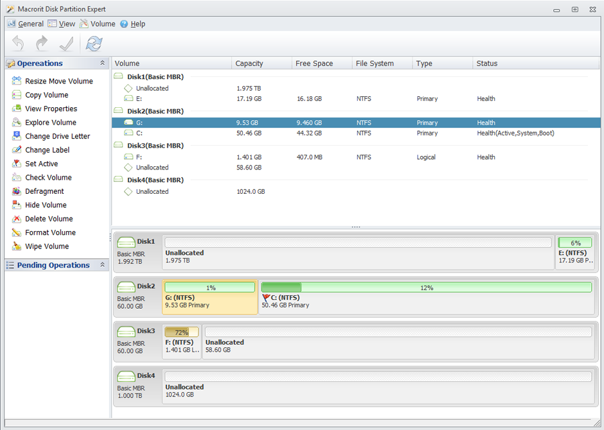Click the Commit checkmark toolbar icon
Image resolution: width=604 pixels, height=430 pixels.
pyautogui.click(x=66, y=44)
